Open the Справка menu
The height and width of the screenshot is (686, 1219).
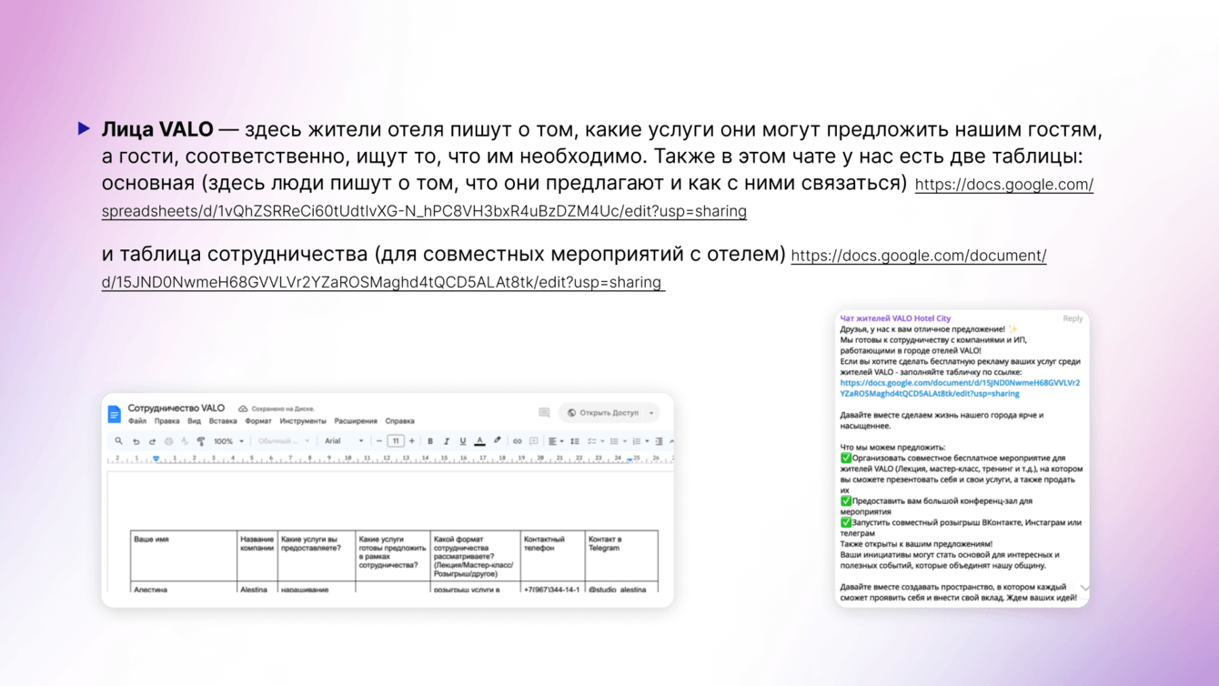[x=399, y=421]
